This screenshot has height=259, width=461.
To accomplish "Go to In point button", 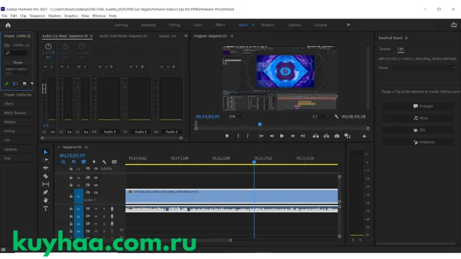I will pyautogui.click(x=261, y=136).
